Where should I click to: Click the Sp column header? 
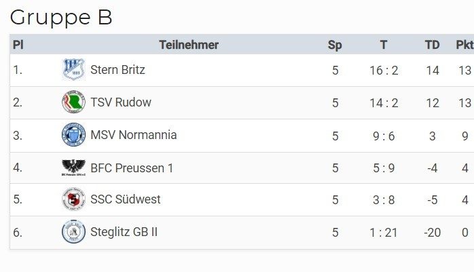(x=335, y=45)
